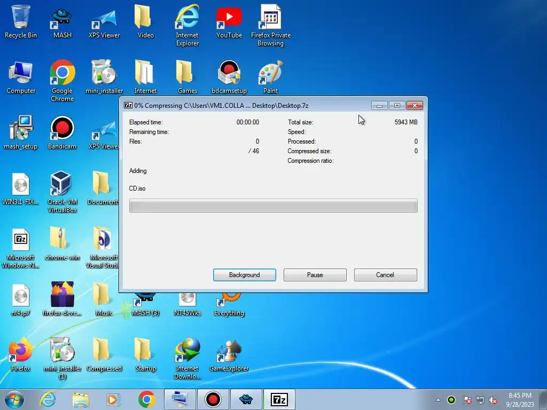Select the mini_installer icon beside Google Chrome
The height and width of the screenshot is (410, 547).
pos(104,77)
